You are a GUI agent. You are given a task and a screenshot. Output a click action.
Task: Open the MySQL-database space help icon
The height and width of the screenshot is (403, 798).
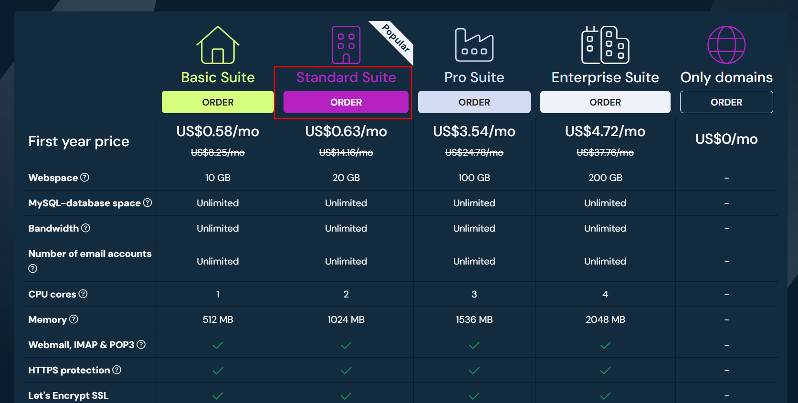(147, 202)
